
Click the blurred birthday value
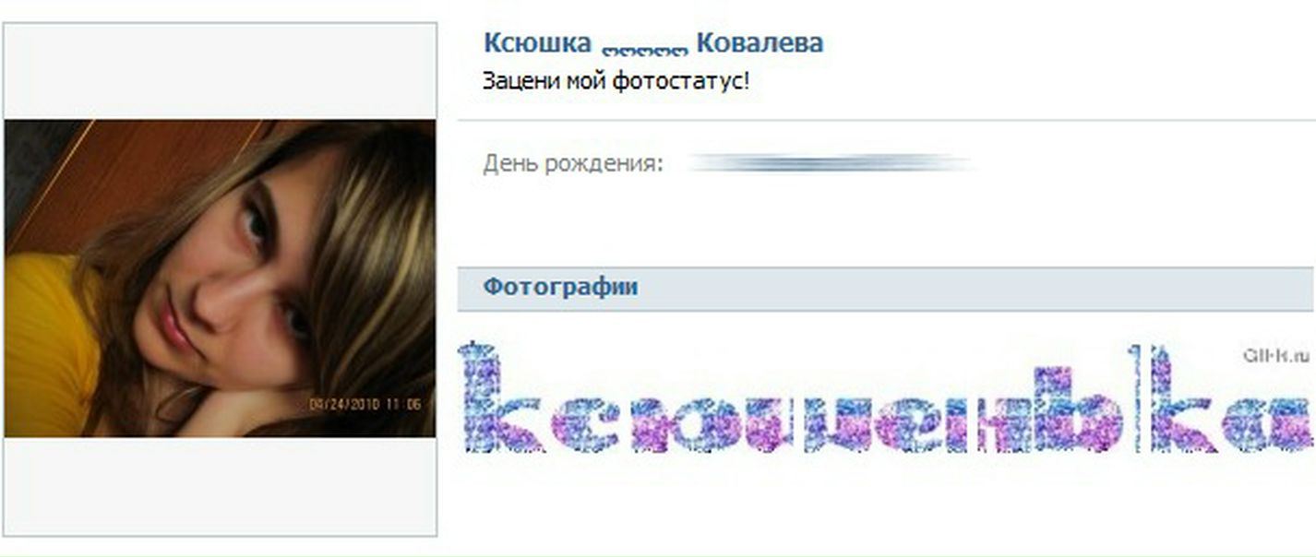pyautogui.click(x=831, y=164)
